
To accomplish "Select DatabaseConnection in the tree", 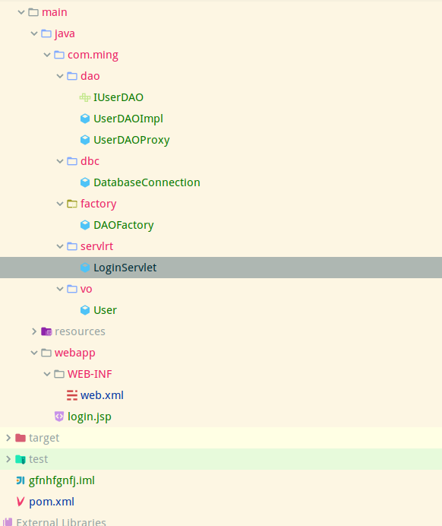I will [x=147, y=182].
